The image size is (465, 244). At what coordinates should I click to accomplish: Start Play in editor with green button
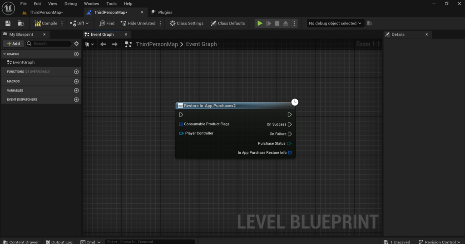coord(260,24)
